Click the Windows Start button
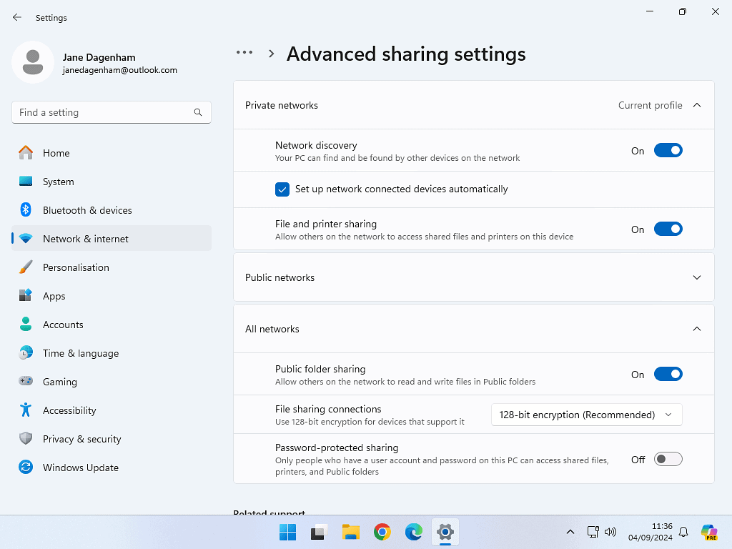 (x=287, y=532)
